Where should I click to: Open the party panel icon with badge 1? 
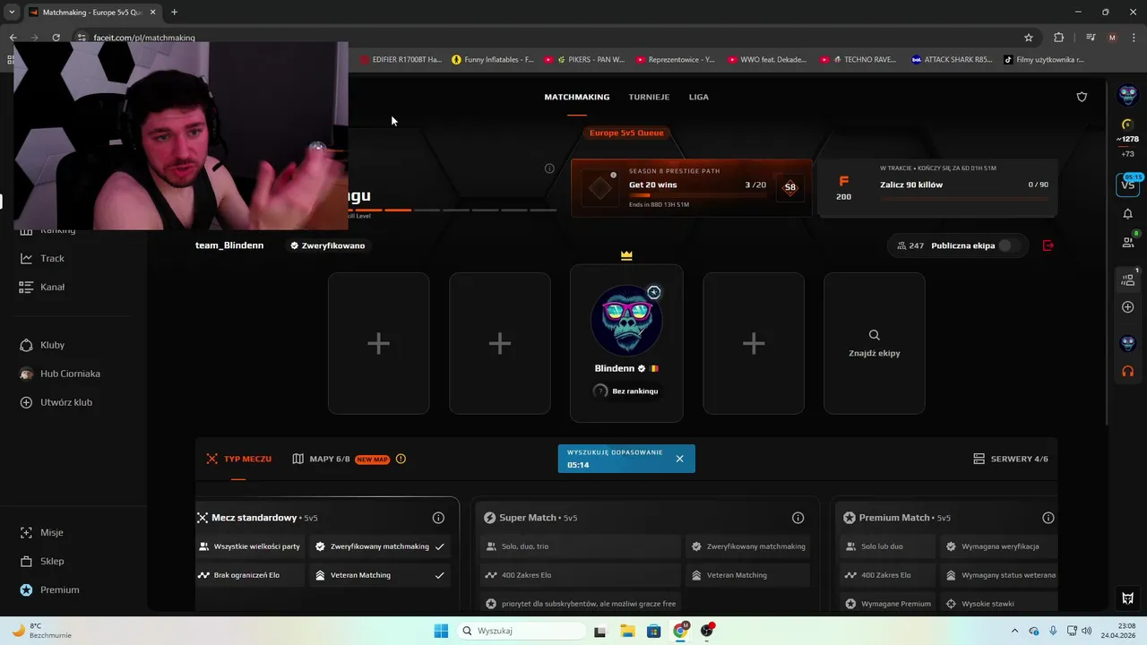point(1128,279)
